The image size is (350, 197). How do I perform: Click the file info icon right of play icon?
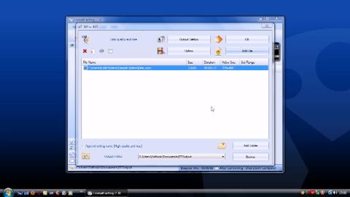110,51
